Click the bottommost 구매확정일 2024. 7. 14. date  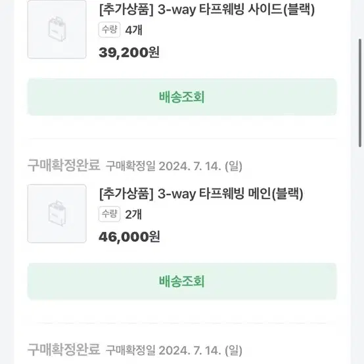coord(174,350)
